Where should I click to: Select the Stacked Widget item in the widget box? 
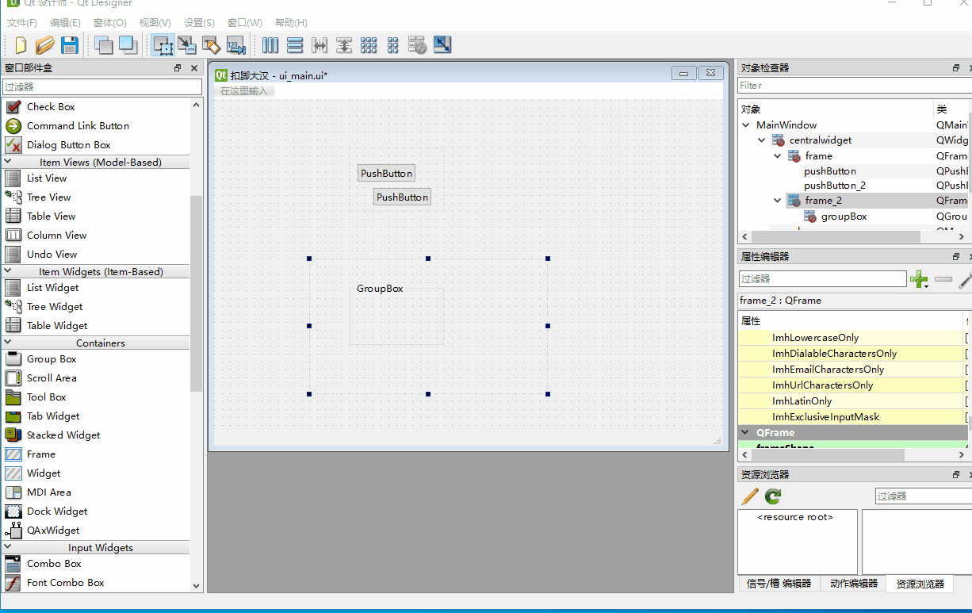click(63, 435)
